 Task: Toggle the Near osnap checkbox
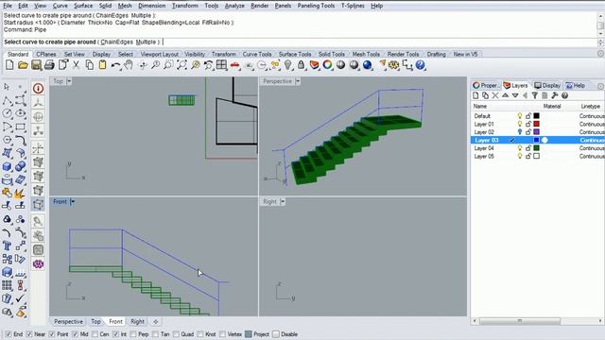point(29,334)
